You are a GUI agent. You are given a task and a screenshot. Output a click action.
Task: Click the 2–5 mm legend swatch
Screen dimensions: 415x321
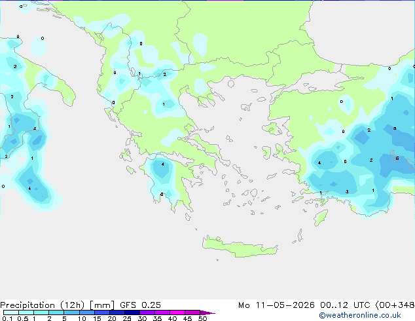coord(56,312)
